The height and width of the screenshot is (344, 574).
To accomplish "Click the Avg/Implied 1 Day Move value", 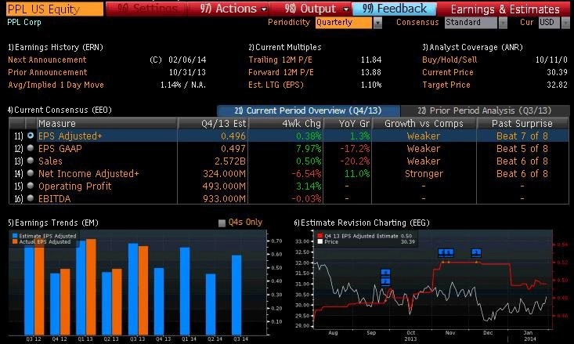I will tap(183, 85).
